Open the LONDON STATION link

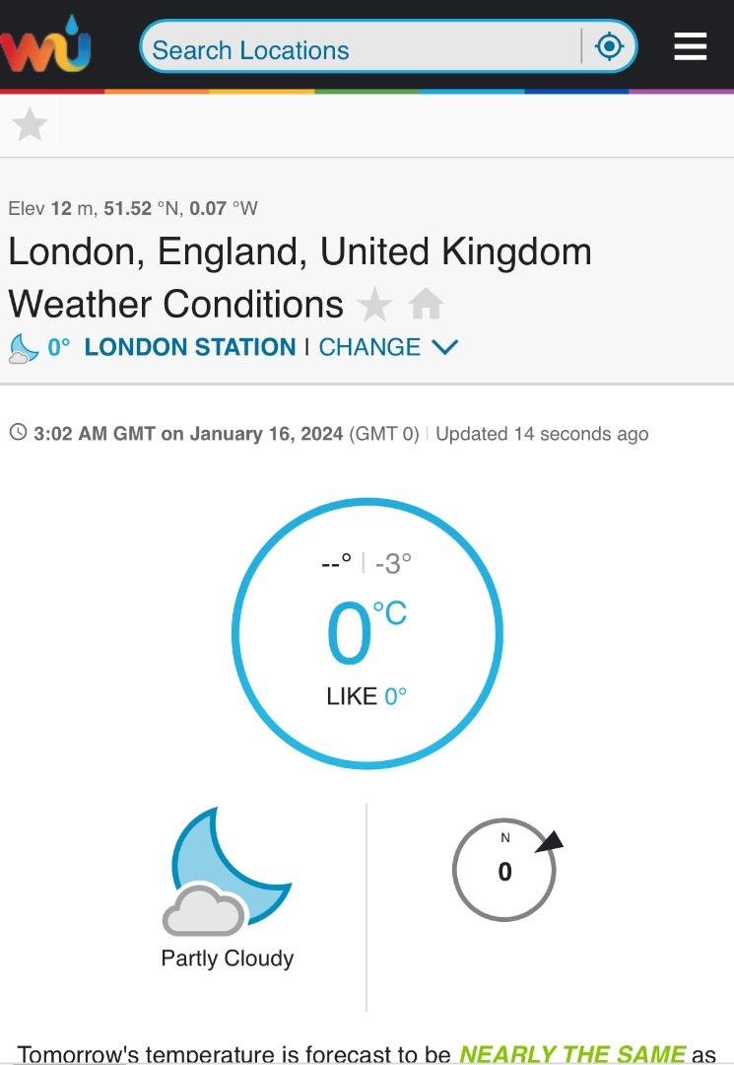(190, 347)
